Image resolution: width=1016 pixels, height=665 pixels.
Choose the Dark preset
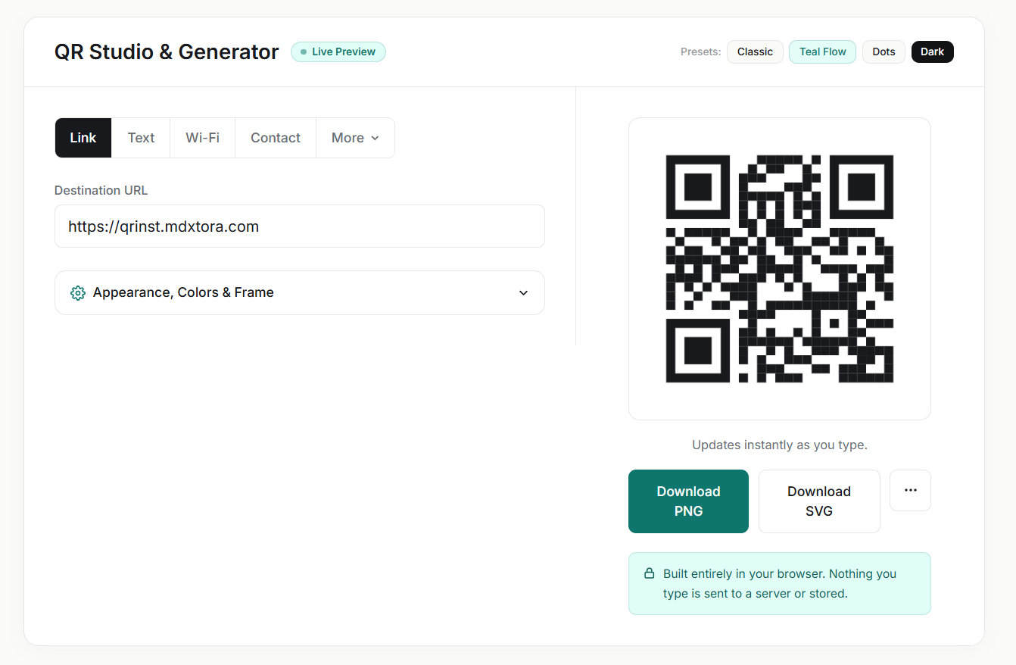[933, 52]
